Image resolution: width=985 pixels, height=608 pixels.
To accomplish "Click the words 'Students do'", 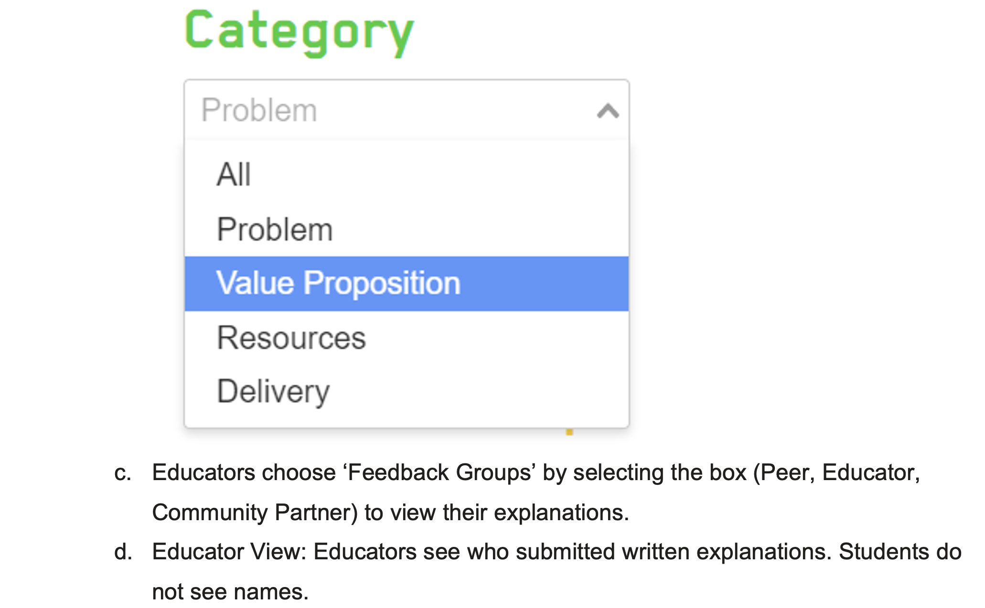I will (900, 552).
